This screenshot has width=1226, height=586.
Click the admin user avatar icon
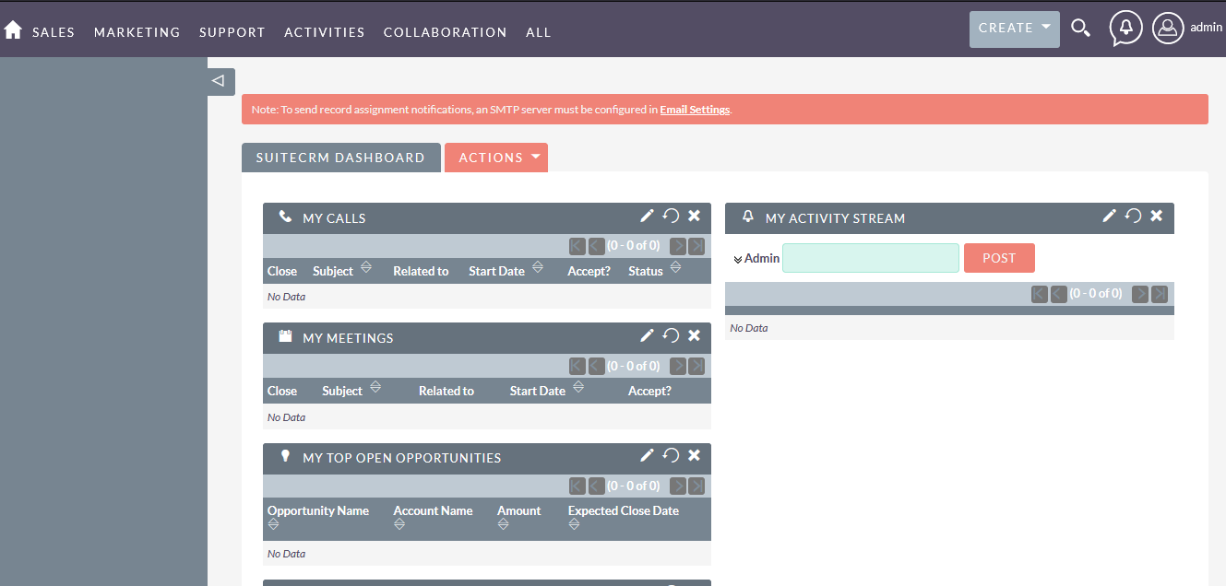tap(1168, 28)
